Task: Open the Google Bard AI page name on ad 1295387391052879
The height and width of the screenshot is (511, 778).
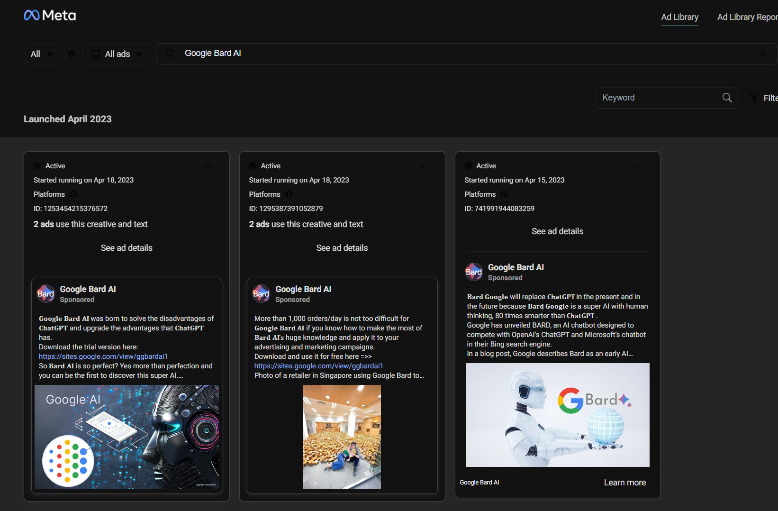Action: pos(303,289)
